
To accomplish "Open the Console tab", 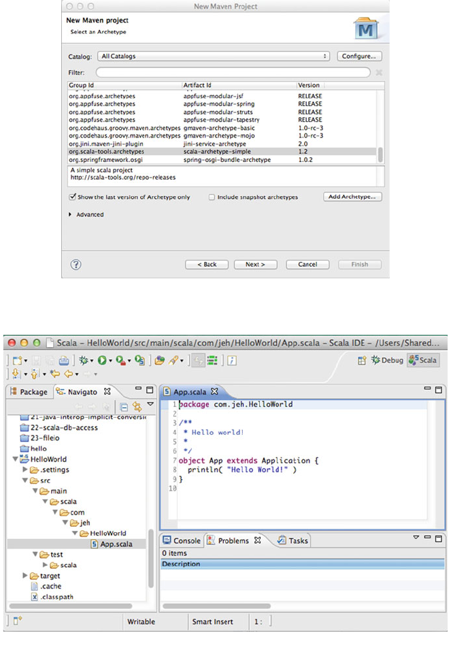I will point(182,540).
